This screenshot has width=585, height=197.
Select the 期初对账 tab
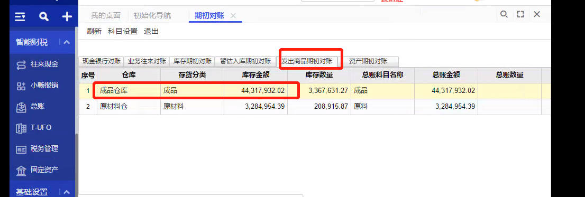click(x=209, y=16)
